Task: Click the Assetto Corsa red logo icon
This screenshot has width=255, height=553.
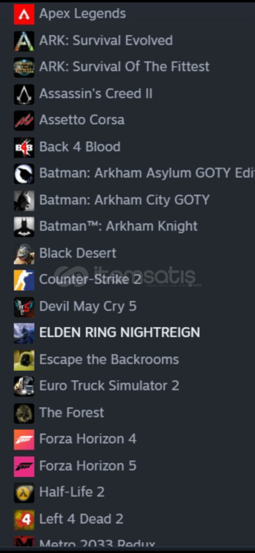Action: [24, 121]
